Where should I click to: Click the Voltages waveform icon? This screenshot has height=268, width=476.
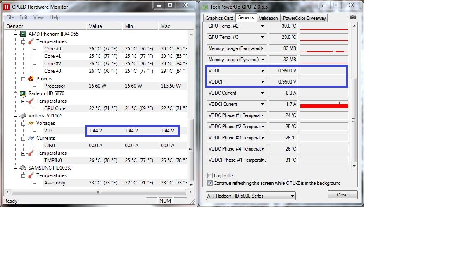pos(31,123)
